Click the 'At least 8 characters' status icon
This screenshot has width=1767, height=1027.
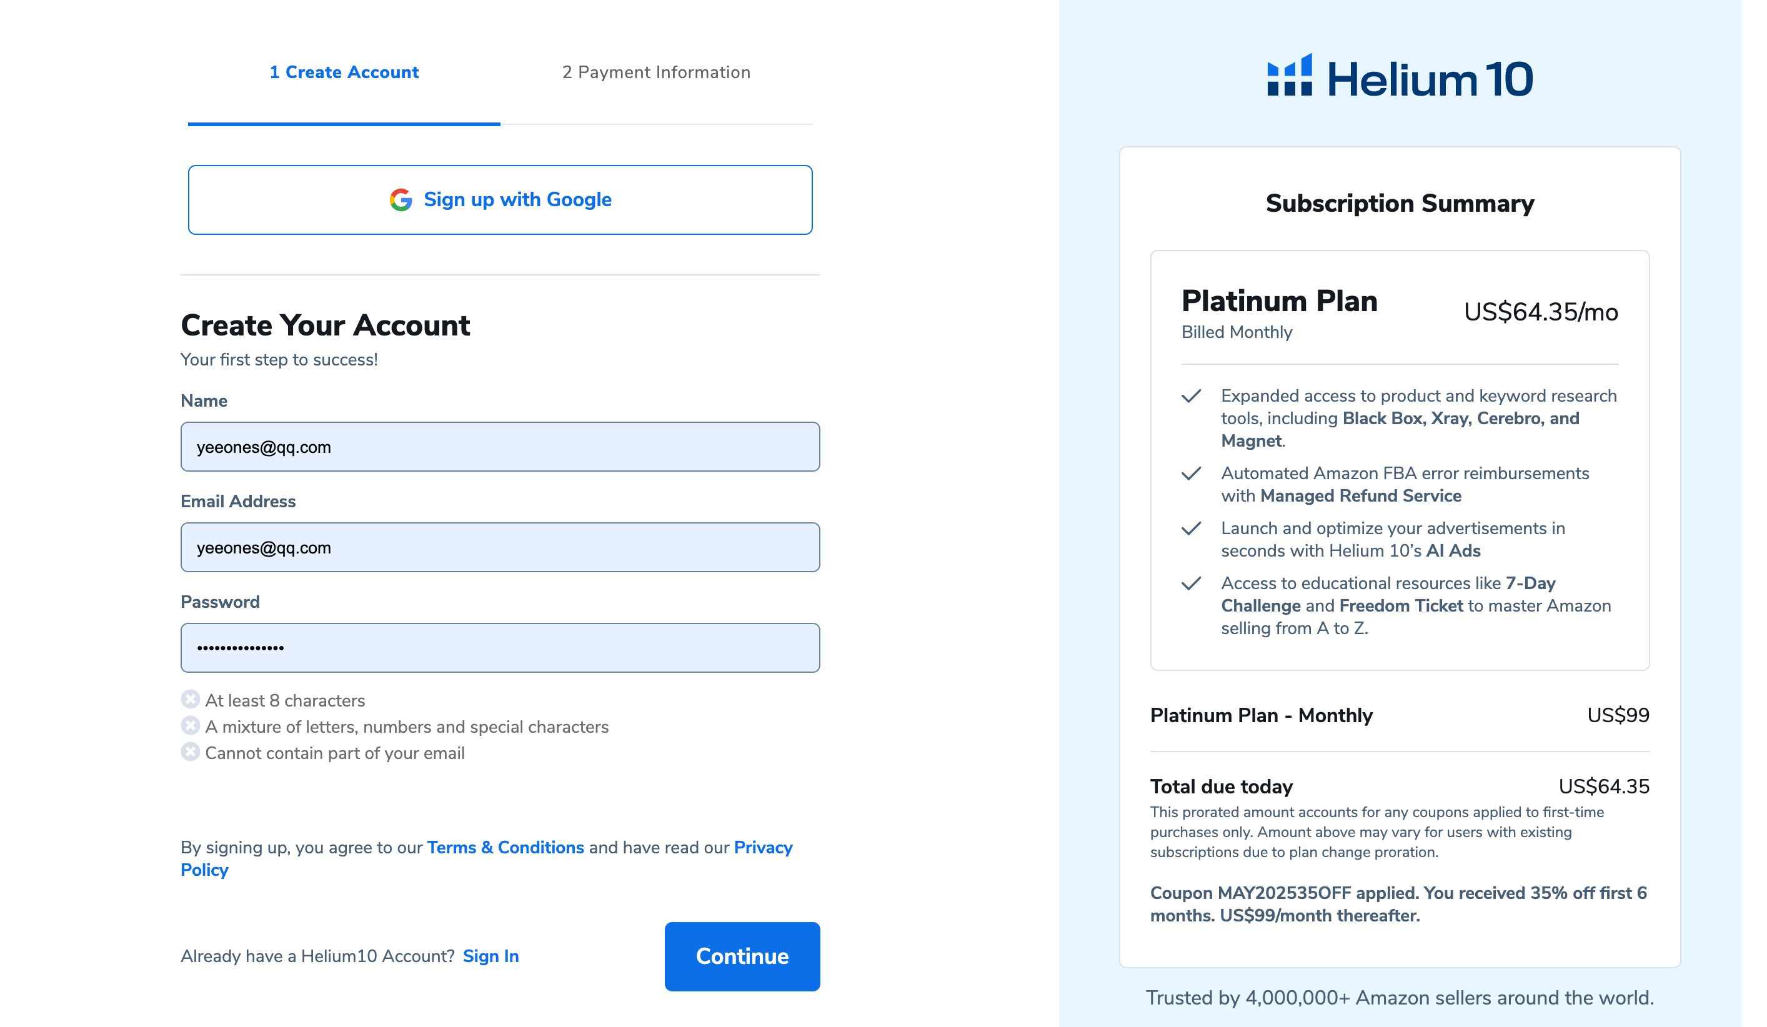pyautogui.click(x=190, y=699)
